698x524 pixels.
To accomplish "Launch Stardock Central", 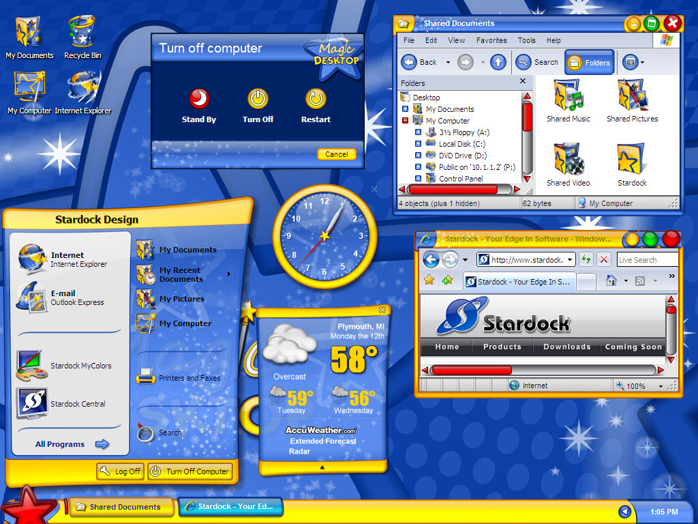I will (61, 404).
